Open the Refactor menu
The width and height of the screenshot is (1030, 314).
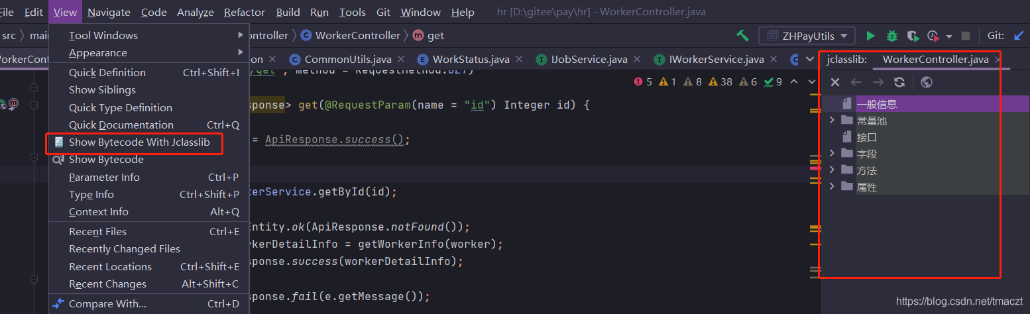(245, 13)
